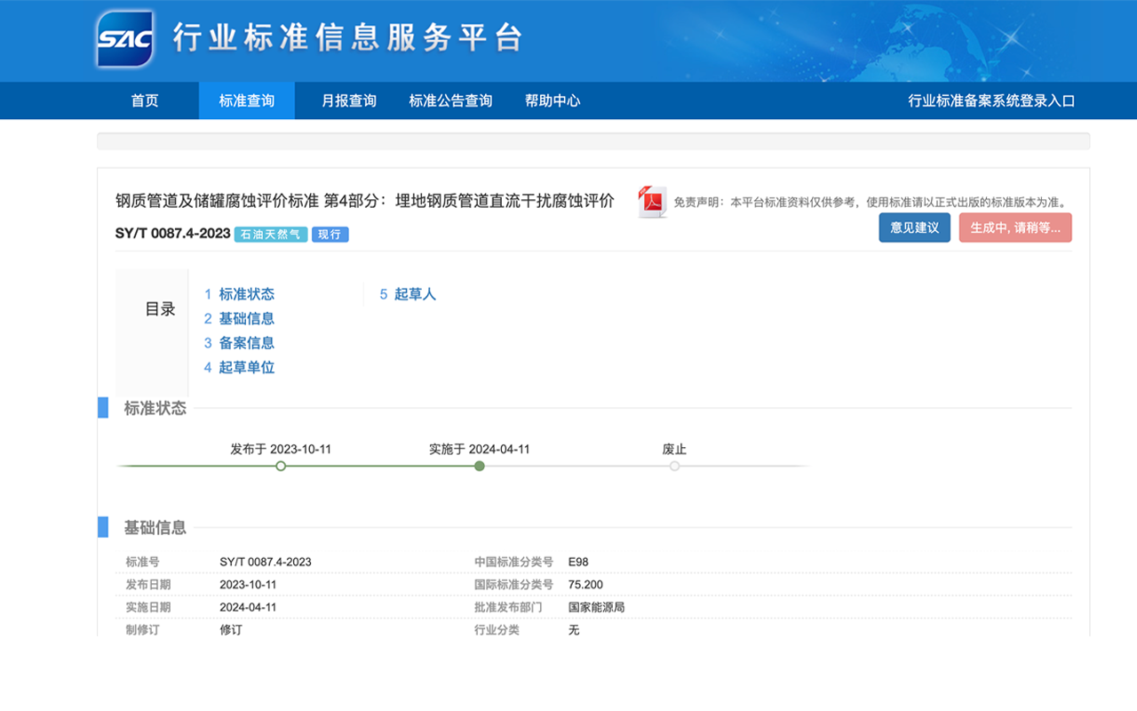Click the 标准查询 highlighted navigation tab

(246, 100)
